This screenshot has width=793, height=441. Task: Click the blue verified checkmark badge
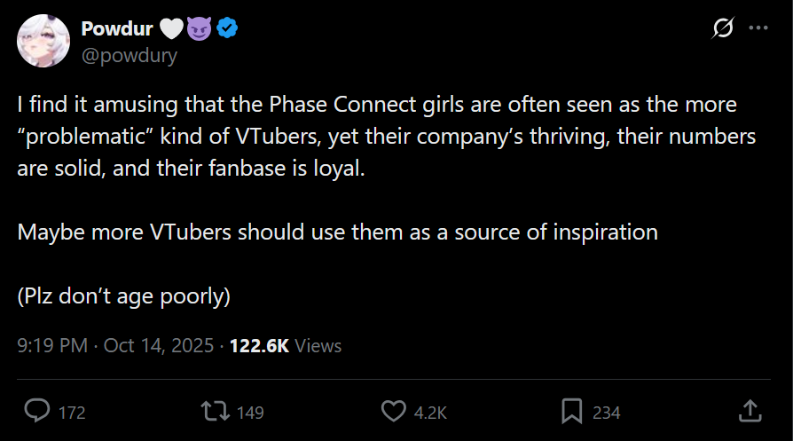coord(228,29)
